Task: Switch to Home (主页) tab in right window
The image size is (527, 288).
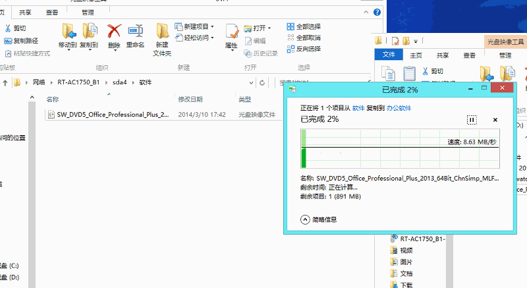Action: coord(416,55)
